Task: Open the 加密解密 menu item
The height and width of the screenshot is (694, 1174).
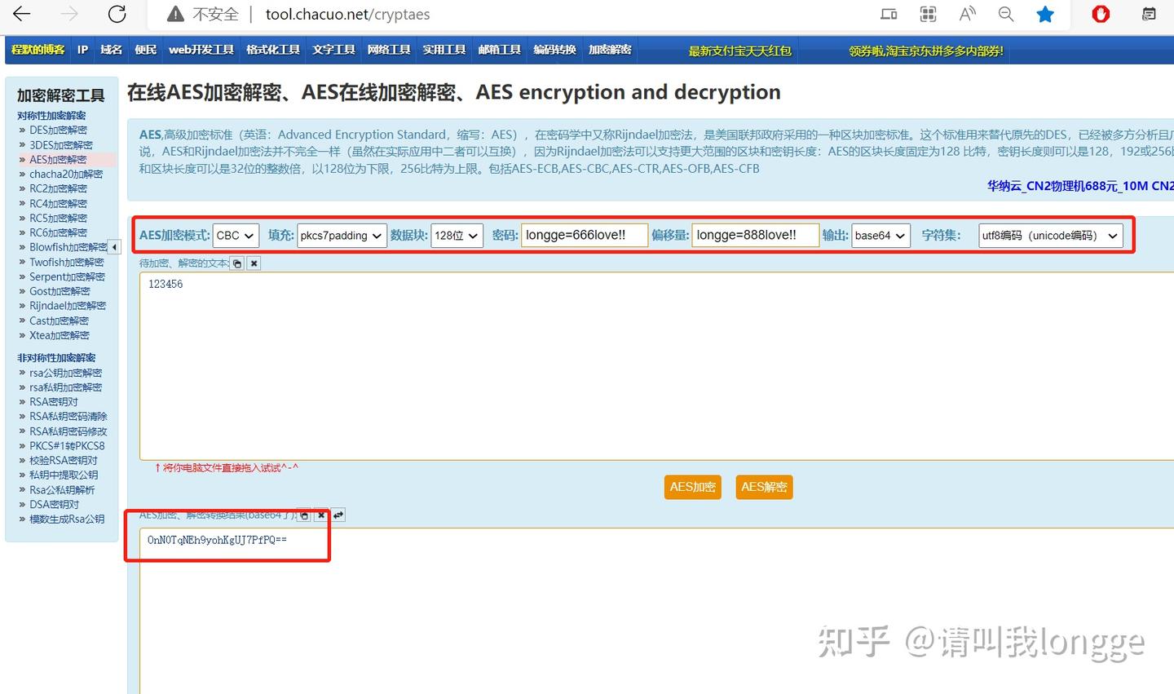Action: point(610,50)
